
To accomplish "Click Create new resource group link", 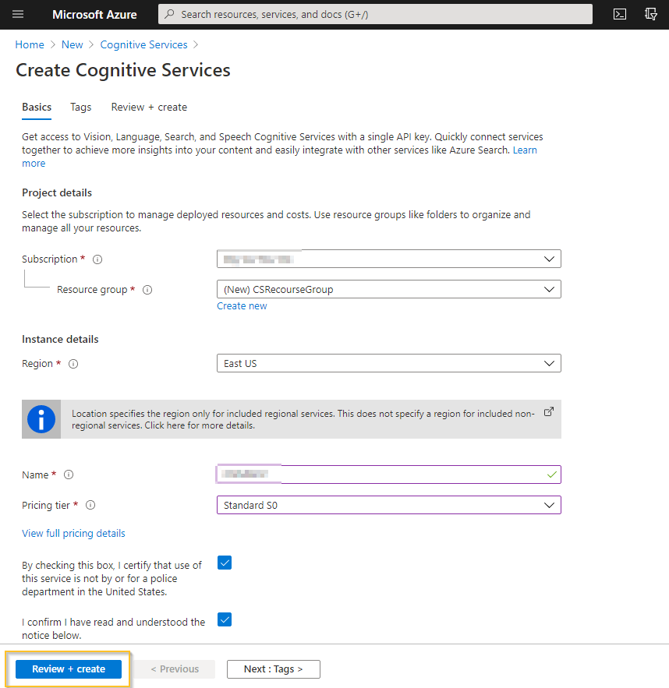I will point(242,306).
